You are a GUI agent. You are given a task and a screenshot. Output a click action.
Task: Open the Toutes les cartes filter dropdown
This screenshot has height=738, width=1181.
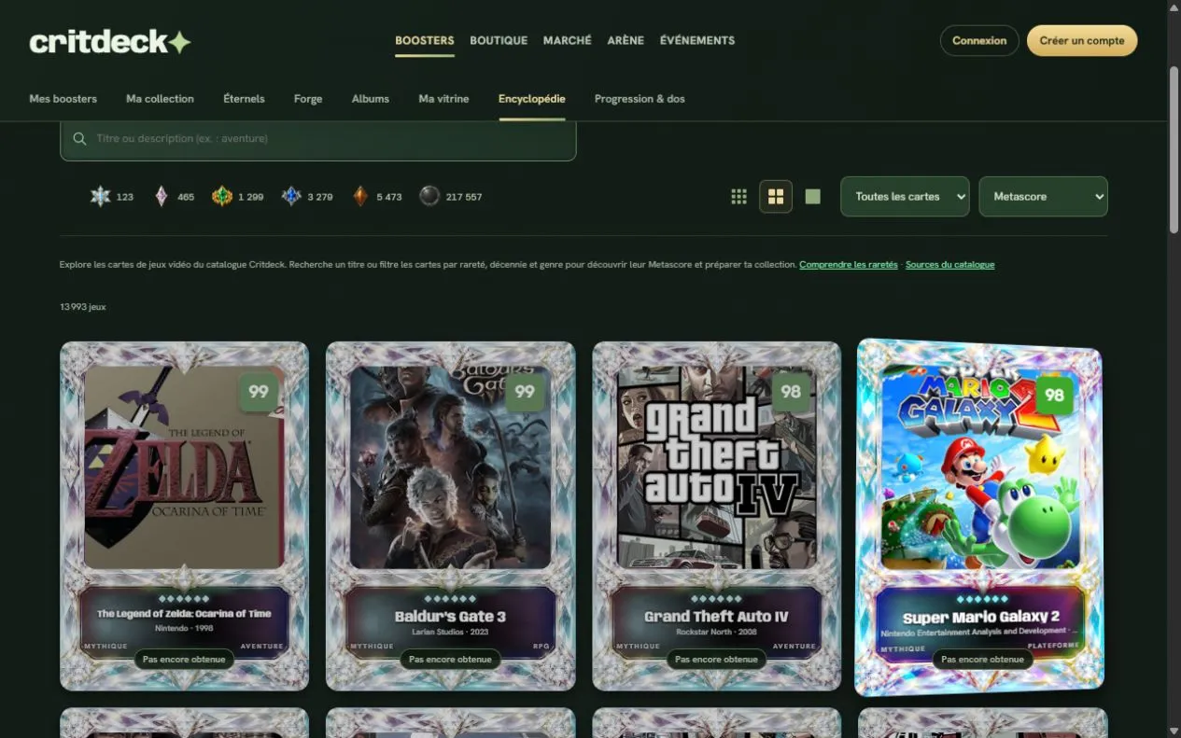(x=905, y=197)
